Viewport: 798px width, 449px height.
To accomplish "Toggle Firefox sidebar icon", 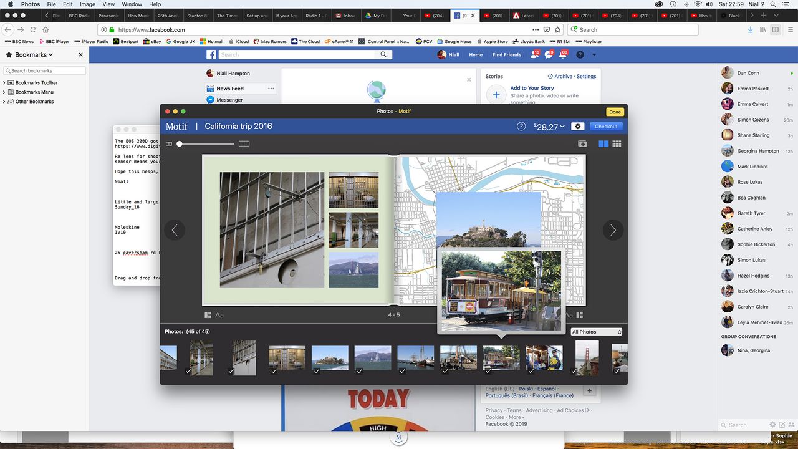I will click(x=775, y=29).
